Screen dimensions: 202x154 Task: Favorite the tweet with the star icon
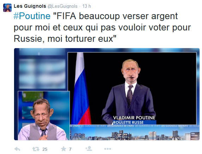tap(63, 149)
